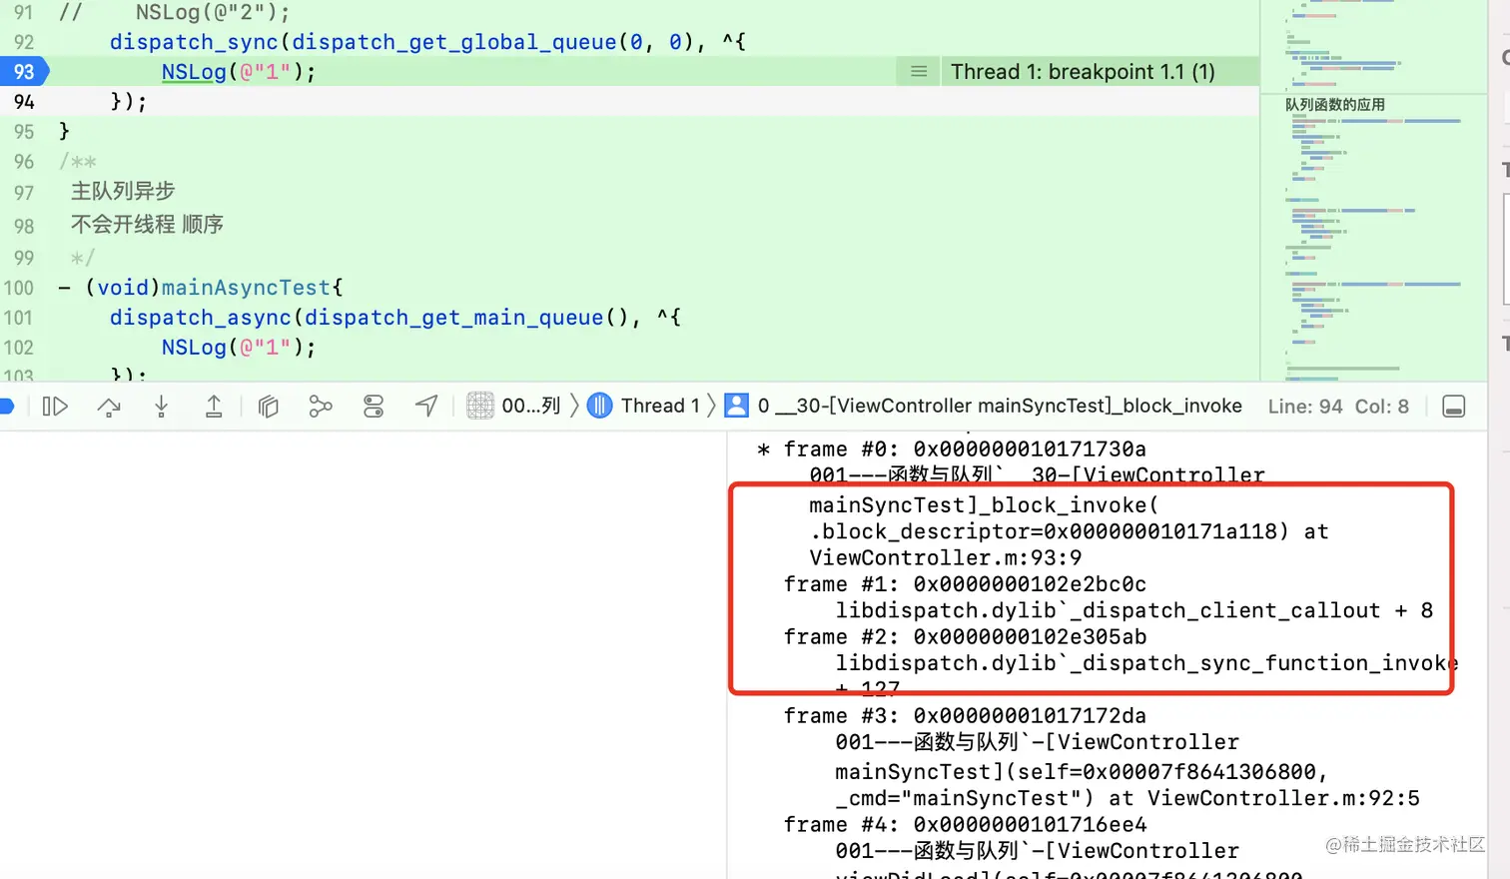
Task: Click frame #4 address in console
Action: [x=1030, y=825]
